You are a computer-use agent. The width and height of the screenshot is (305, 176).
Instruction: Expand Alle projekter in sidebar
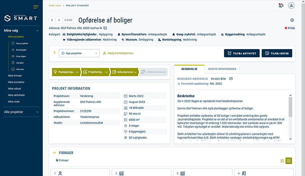[37, 112]
